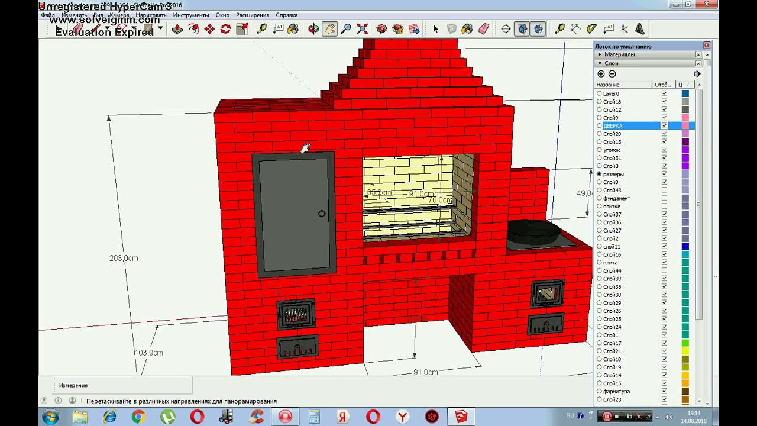Choose the Rotate tool in toolbar

pos(225,29)
